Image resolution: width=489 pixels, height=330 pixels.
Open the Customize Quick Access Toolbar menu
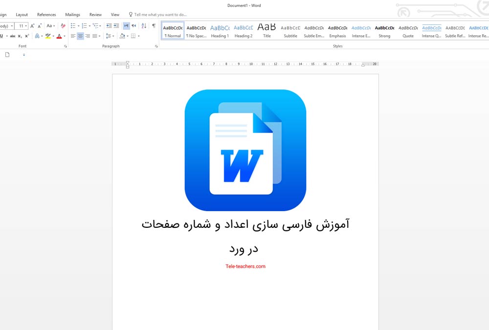point(23,55)
